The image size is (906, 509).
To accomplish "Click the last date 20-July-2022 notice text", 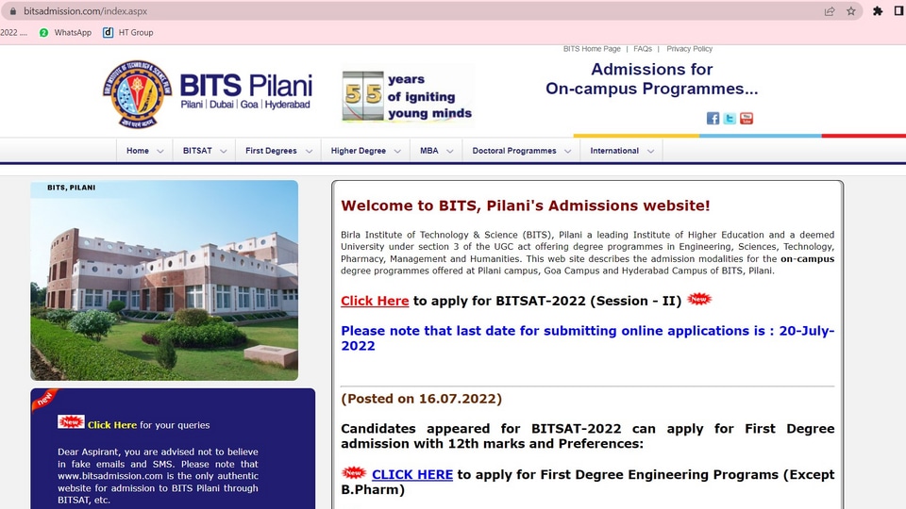I will (x=588, y=338).
